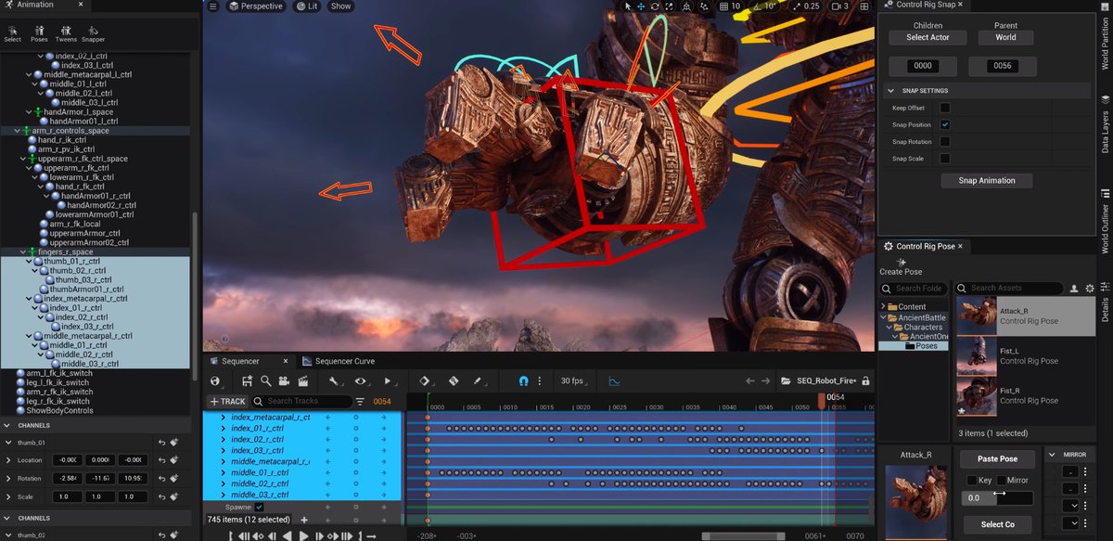1113x541 pixels.
Task: Open the 30 fps frame rate dropdown
Action: pyautogui.click(x=571, y=380)
